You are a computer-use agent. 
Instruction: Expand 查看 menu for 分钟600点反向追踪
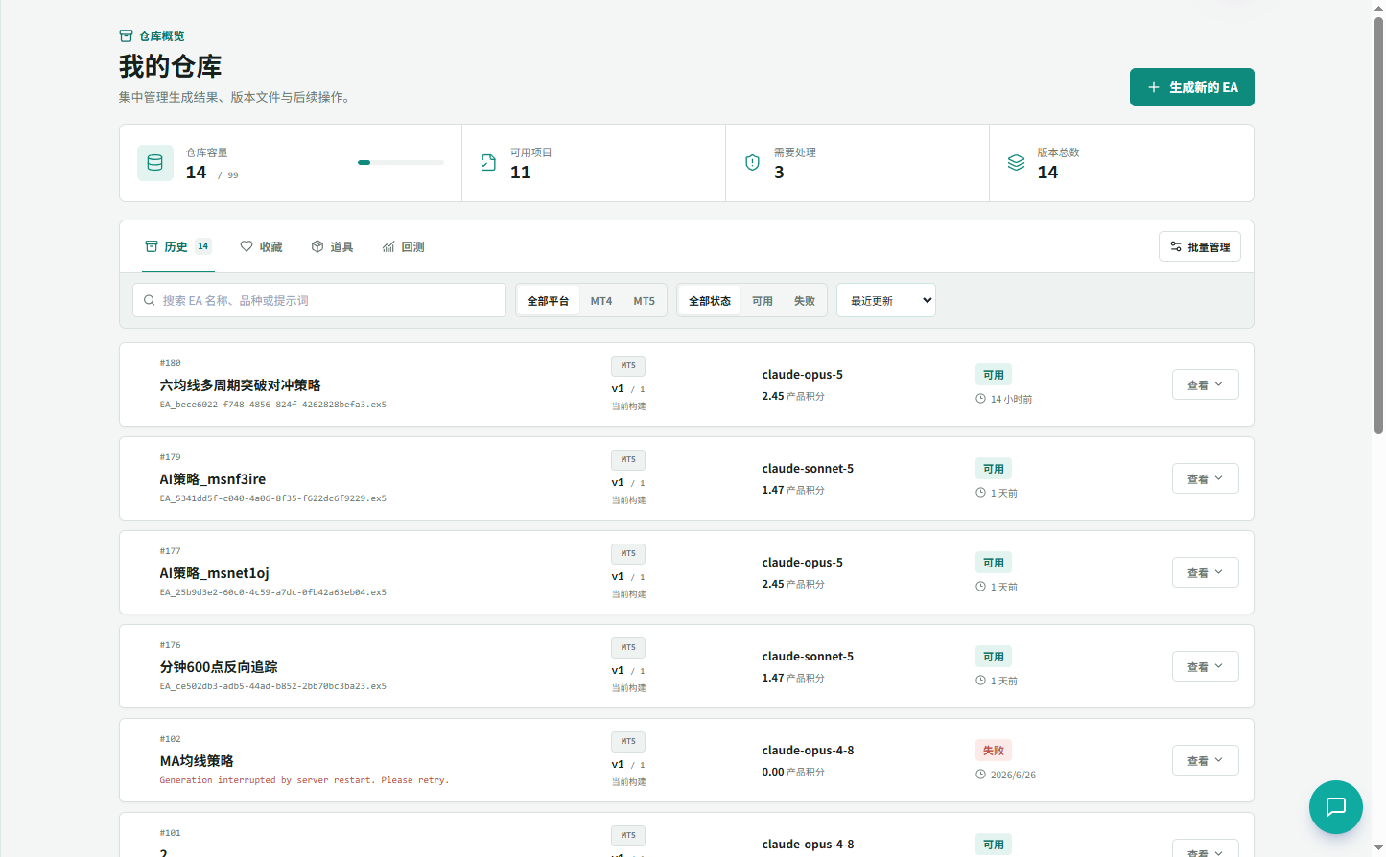pos(1206,666)
